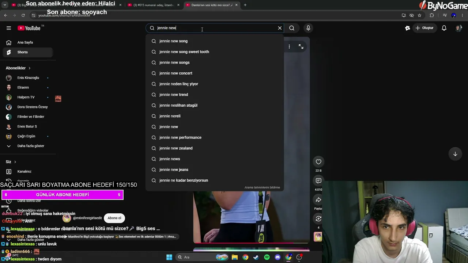The image size is (468, 263).
Task: Open the notifications bell
Action: coord(444,28)
